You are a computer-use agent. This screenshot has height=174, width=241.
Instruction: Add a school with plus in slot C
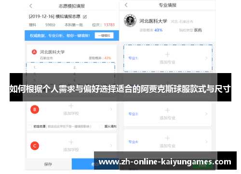[71, 142]
